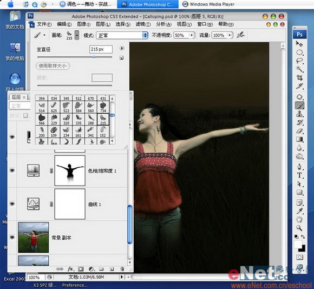Viewport: 314px width, 289px height.
Task: Click the Link layers icon
Action: [60, 269]
